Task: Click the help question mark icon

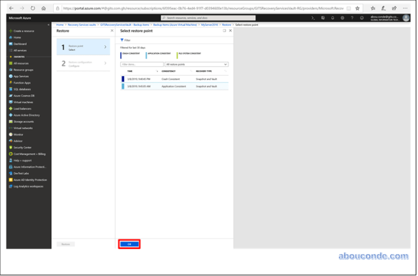Action: tap(351, 18)
